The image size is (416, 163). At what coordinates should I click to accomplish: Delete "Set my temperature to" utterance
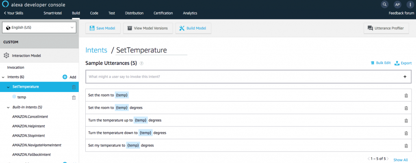406,146
